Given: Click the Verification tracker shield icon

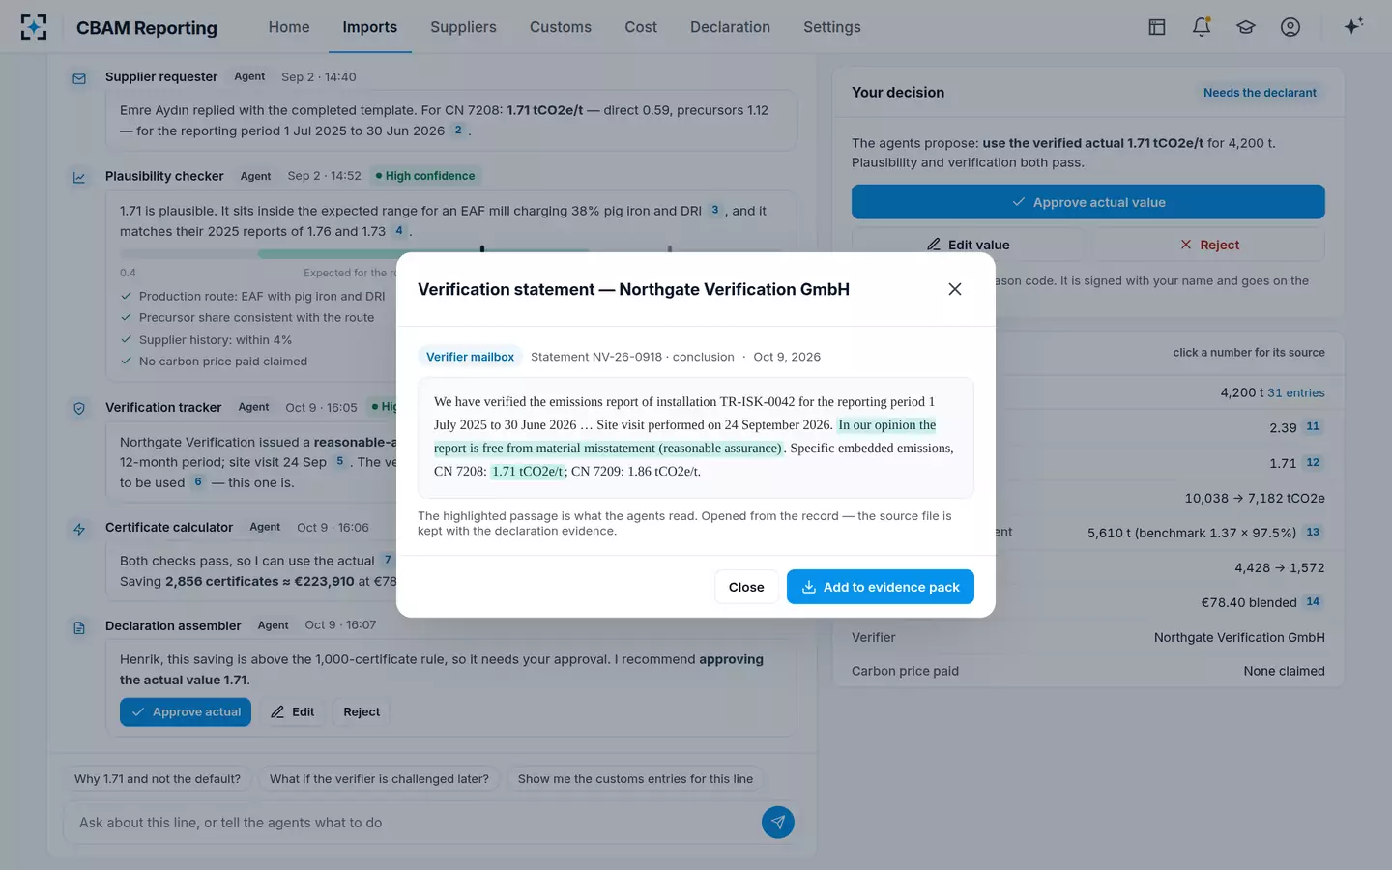Looking at the screenshot, I should 79,409.
